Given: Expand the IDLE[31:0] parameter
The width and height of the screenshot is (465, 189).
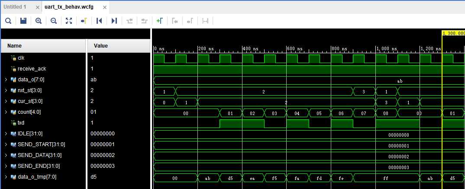Looking at the screenshot, I should pos(6,134).
